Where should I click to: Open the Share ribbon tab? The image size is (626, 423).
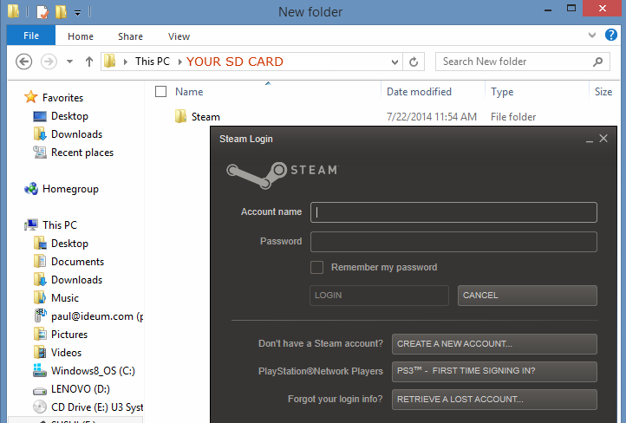click(x=130, y=36)
